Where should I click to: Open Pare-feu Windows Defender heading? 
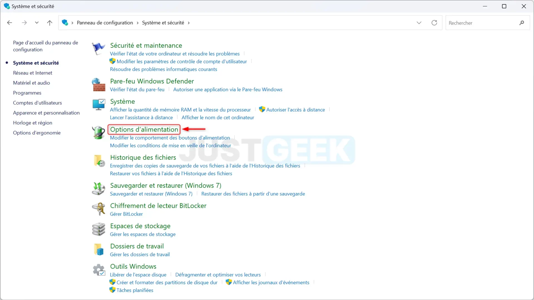(152, 81)
